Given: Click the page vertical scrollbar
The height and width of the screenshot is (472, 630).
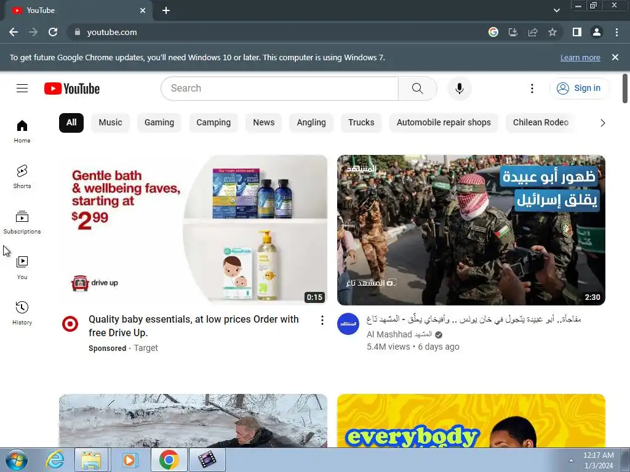Looking at the screenshot, I should (625, 88).
